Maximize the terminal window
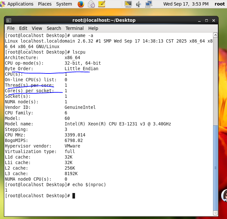This screenshot has height=219, width=227. click(207, 20)
